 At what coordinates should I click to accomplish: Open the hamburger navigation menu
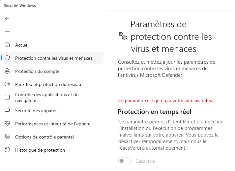pyautogui.click(x=7, y=32)
